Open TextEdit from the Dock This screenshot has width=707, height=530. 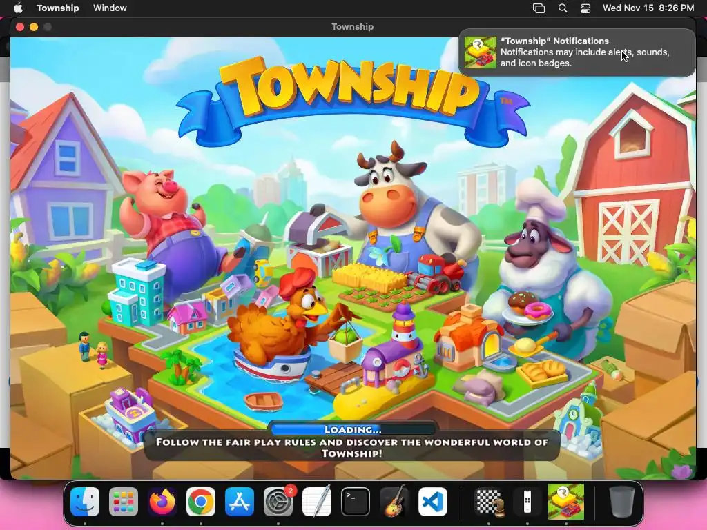[317, 502]
